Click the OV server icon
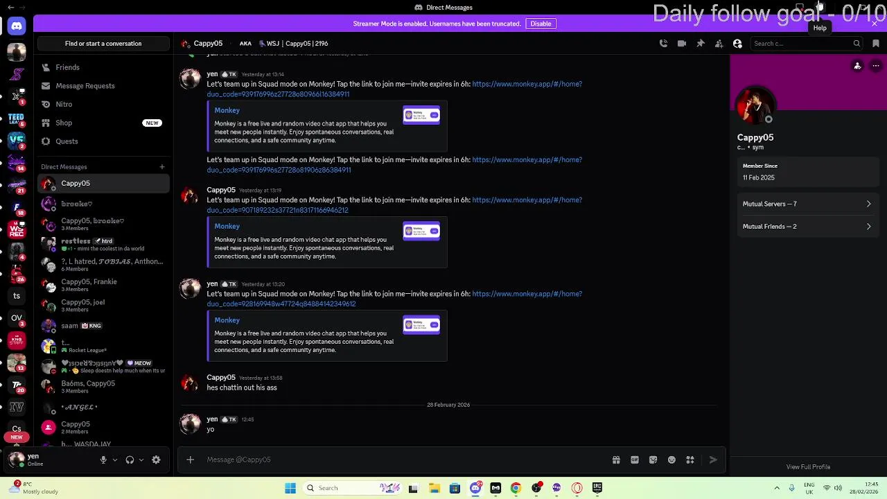This screenshot has height=499, width=887. click(x=17, y=317)
